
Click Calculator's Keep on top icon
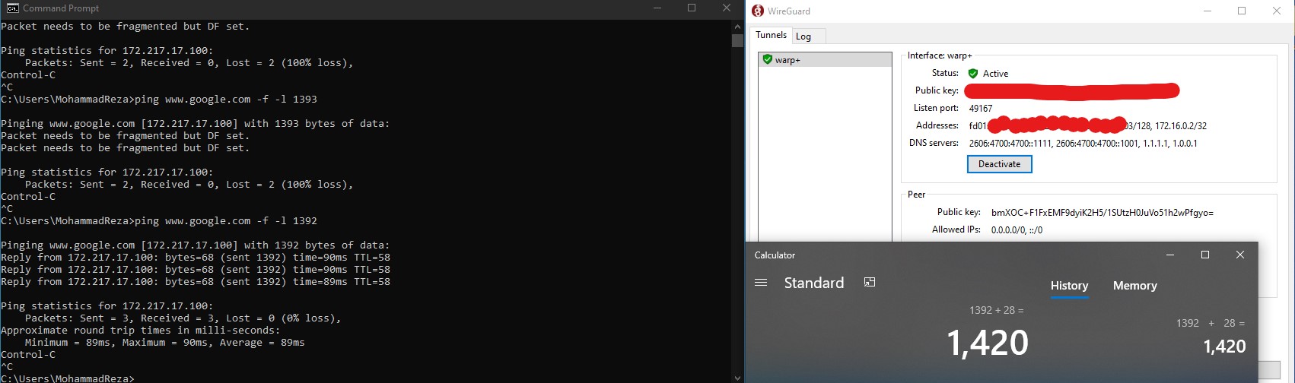tap(870, 283)
